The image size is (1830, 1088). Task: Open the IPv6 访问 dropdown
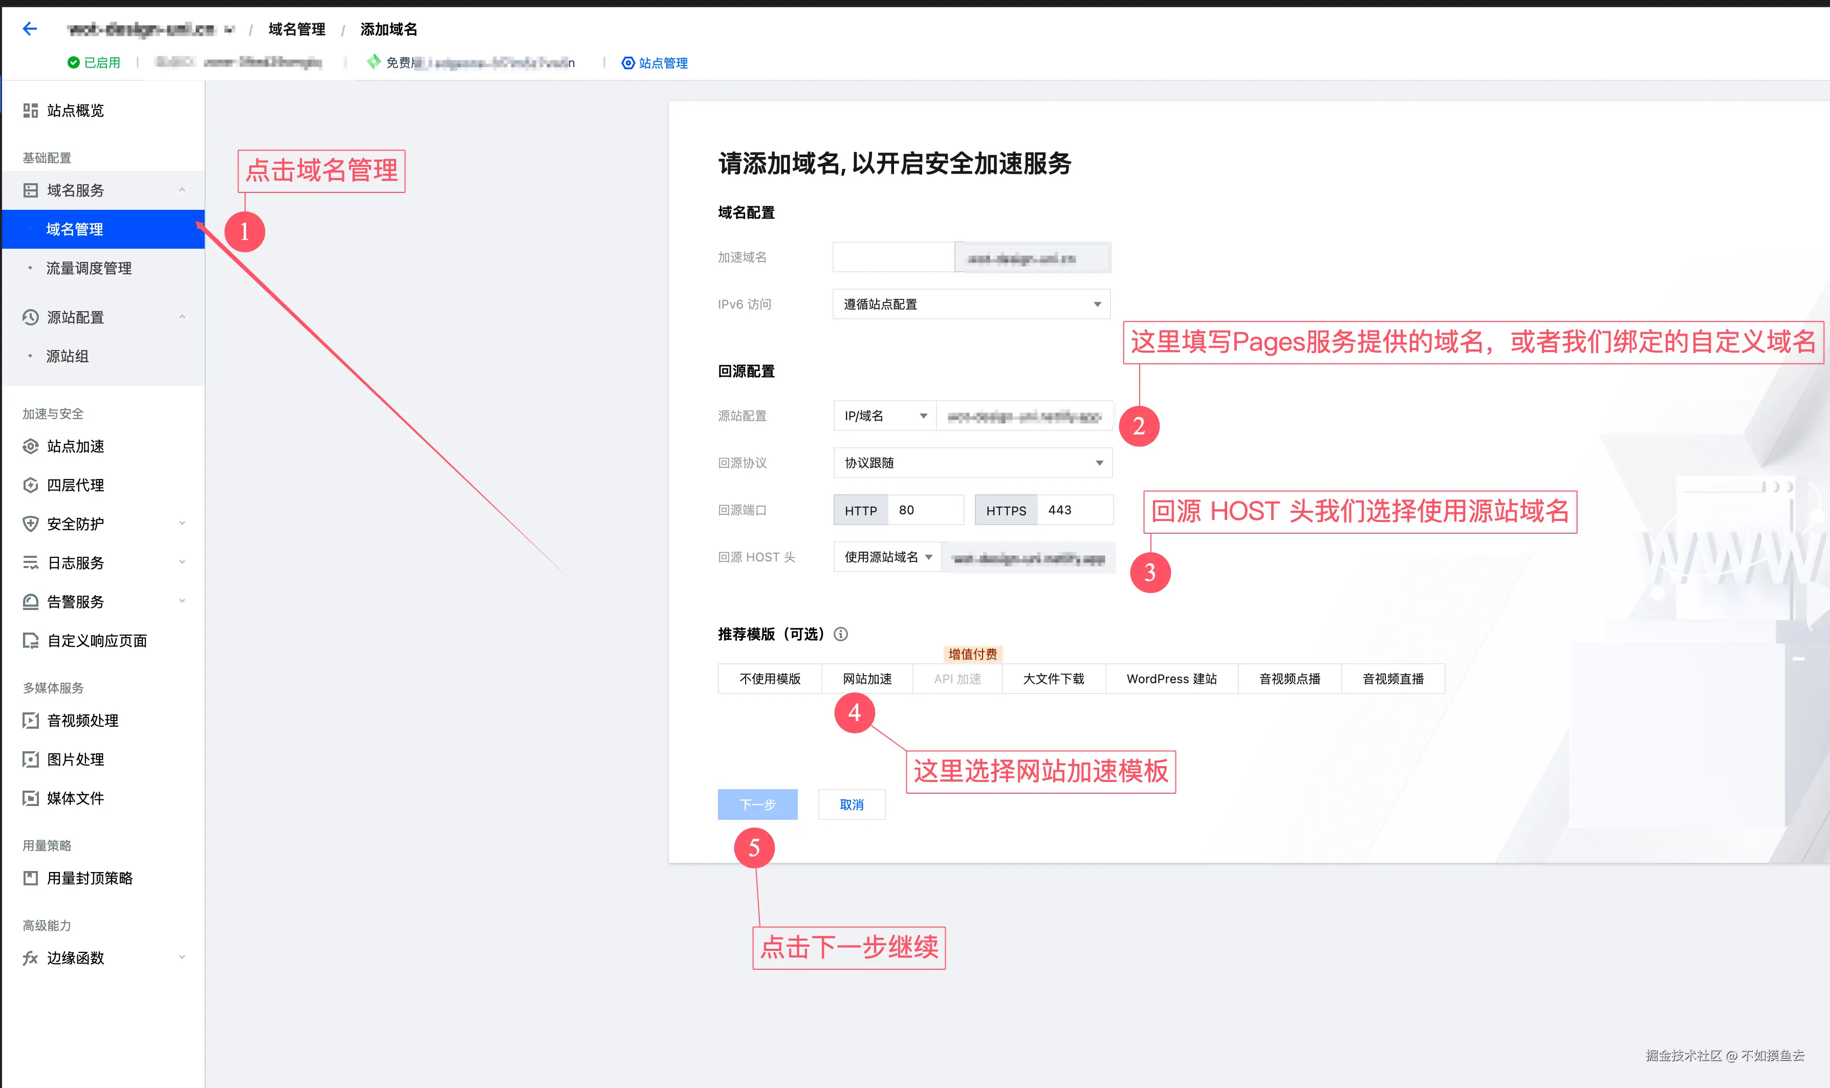[971, 304]
